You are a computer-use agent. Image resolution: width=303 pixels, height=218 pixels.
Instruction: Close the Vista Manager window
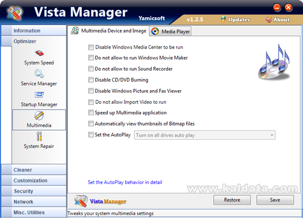(289, 7)
